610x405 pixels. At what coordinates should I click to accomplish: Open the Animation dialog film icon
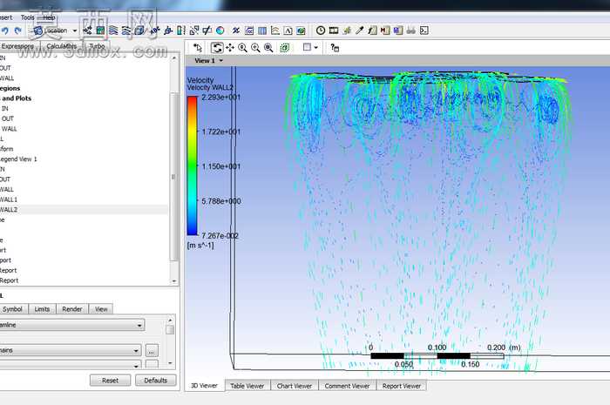334,30
